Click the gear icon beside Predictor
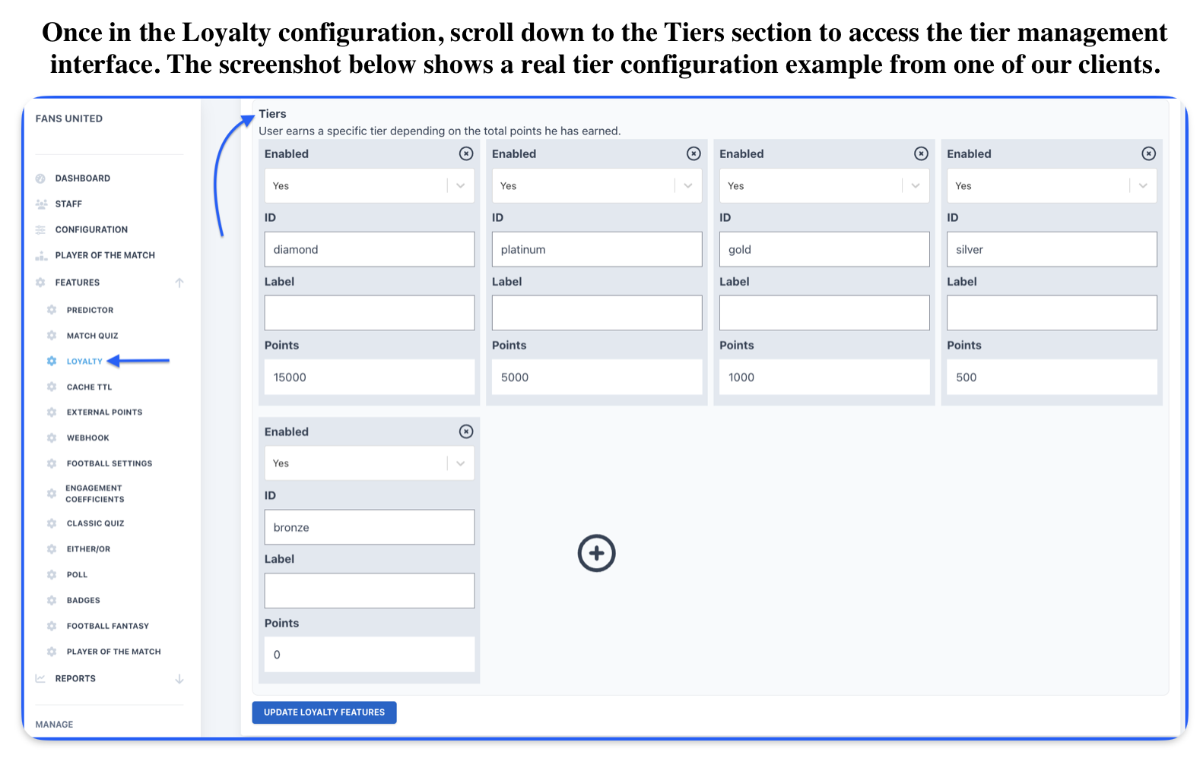Screen dimensions: 1203x758 coord(52,310)
